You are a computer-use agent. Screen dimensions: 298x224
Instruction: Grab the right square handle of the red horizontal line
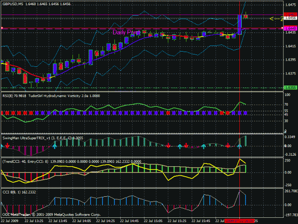pyautogui.click(x=282, y=28)
